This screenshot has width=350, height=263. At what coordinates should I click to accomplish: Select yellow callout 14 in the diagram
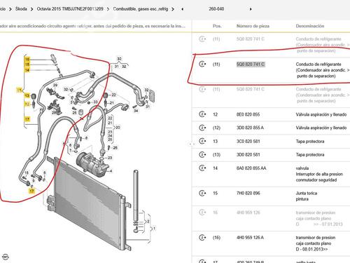point(27,70)
